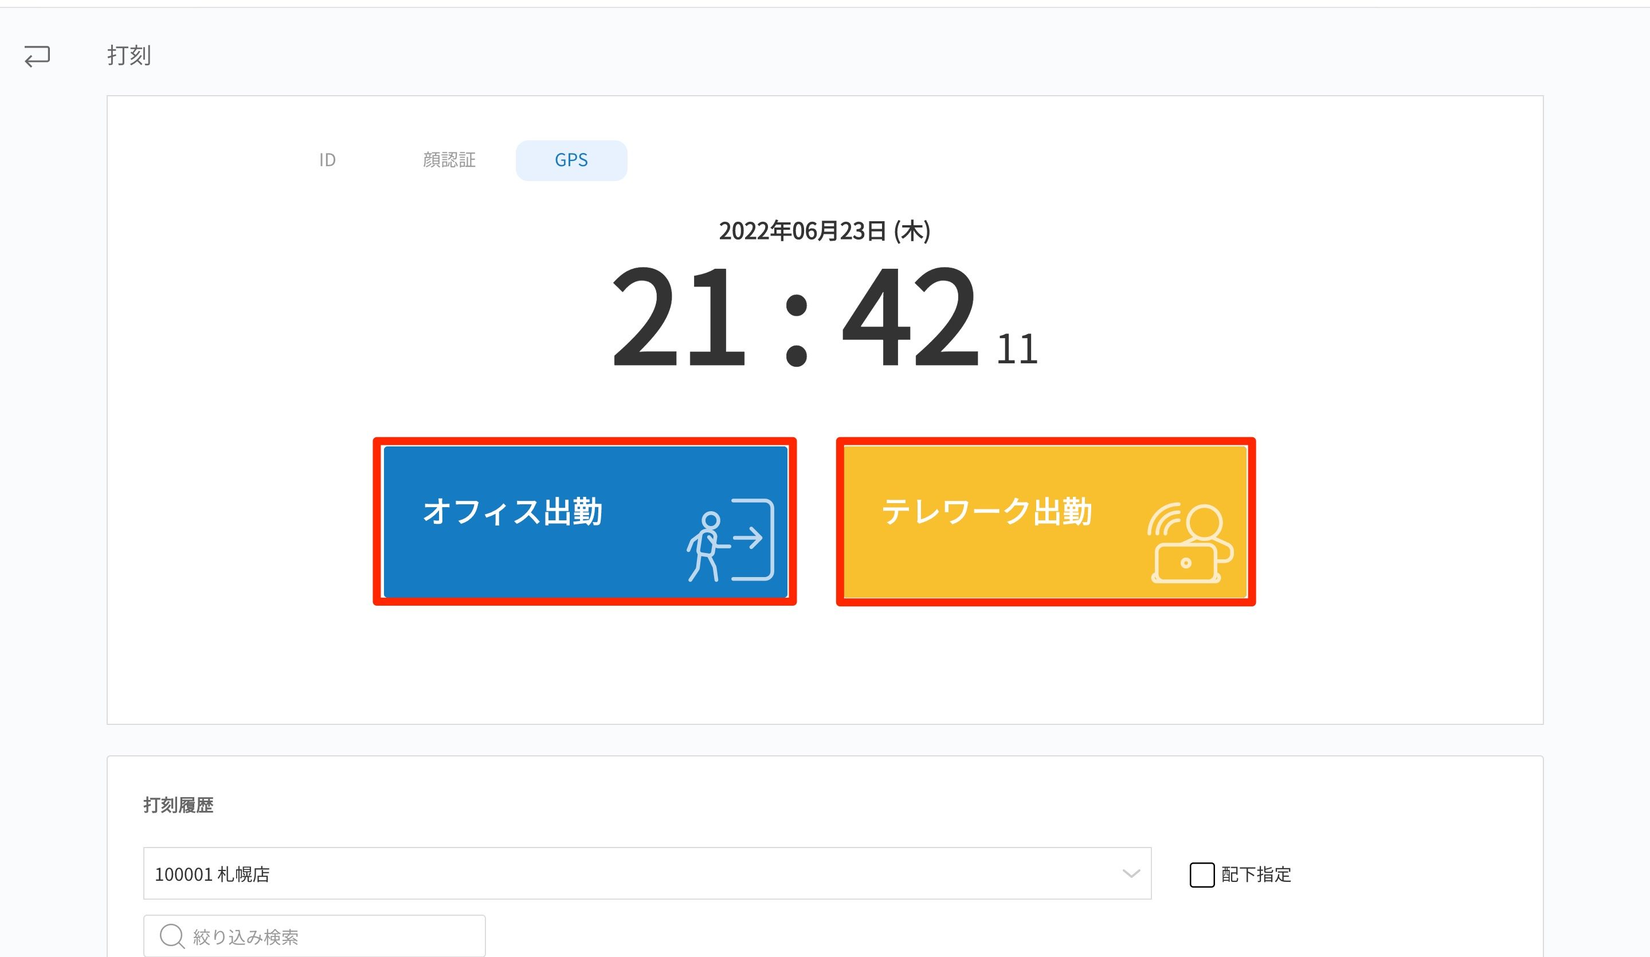The image size is (1650, 957).
Task: Switch to the 顔認証 tab
Action: click(x=449, y=160)
